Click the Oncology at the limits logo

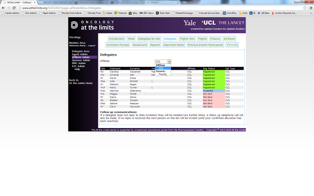92,25
